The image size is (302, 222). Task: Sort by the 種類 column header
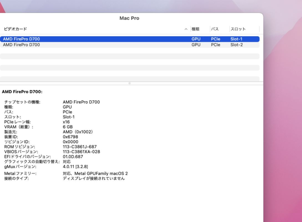[x=195, y=29]
